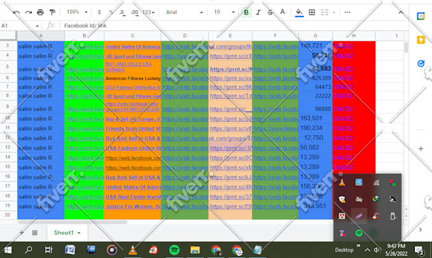
Task: Open File Explorer from the taskbar
Action: [x=195, y=250]
